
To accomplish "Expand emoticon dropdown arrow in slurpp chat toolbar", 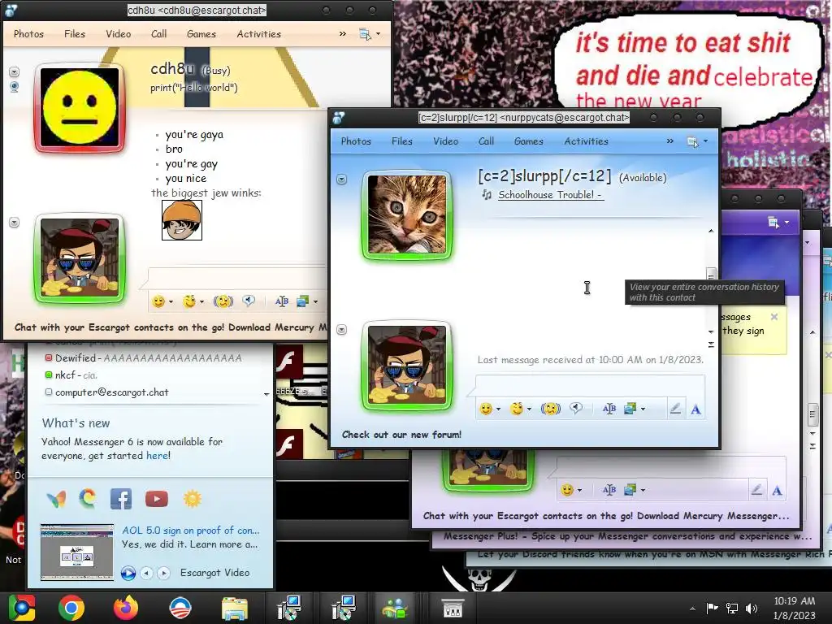I will pyautogui.click(x=498, y=409).
